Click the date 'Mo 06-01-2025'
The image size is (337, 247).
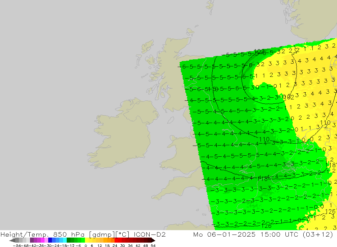pos(224,234)
